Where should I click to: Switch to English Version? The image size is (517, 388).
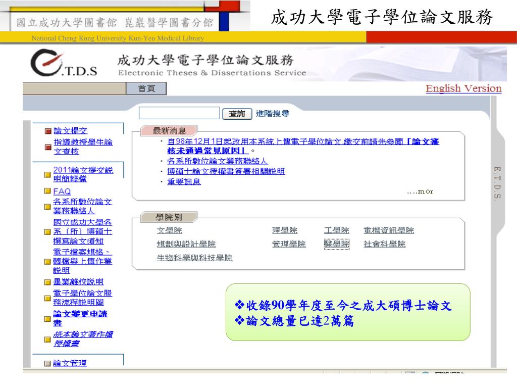point(463,88)
